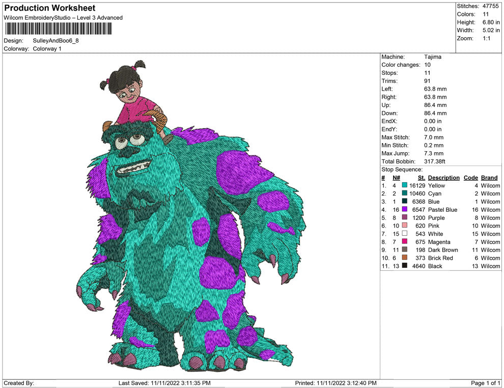
Task: Pick the Pastel Blue purple swatch
Action: (405, 210)
